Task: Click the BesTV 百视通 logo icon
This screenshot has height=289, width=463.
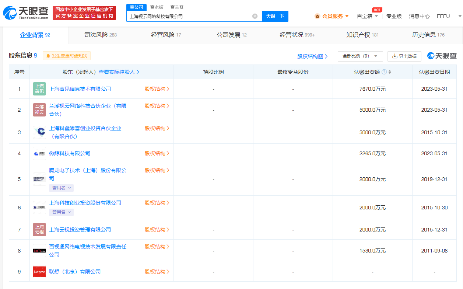Action: (x=39, y=251)
